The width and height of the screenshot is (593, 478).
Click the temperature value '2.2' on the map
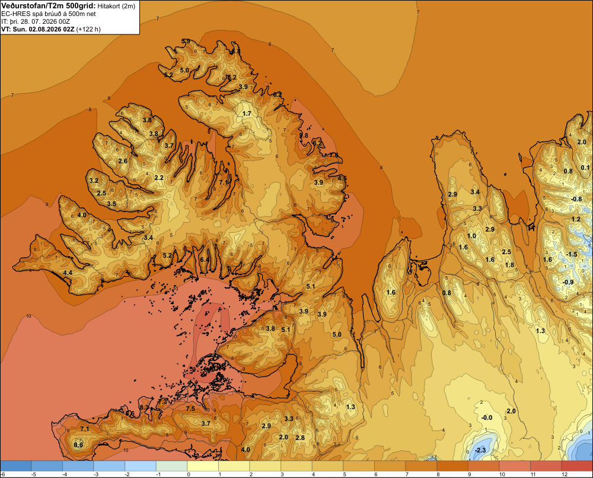tap(159, 178)
